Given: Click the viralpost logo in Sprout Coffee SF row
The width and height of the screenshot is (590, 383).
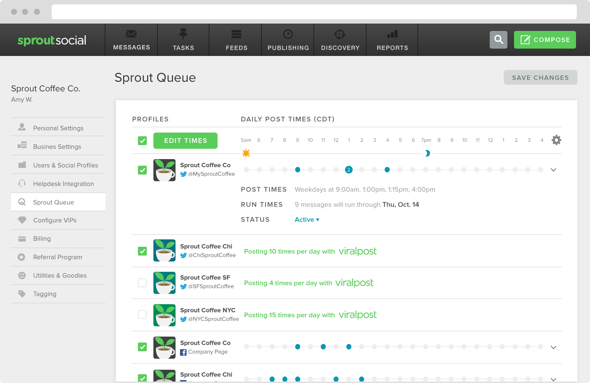Looking at the screenshot, I should pyautogui.click(x=354, y=283).
